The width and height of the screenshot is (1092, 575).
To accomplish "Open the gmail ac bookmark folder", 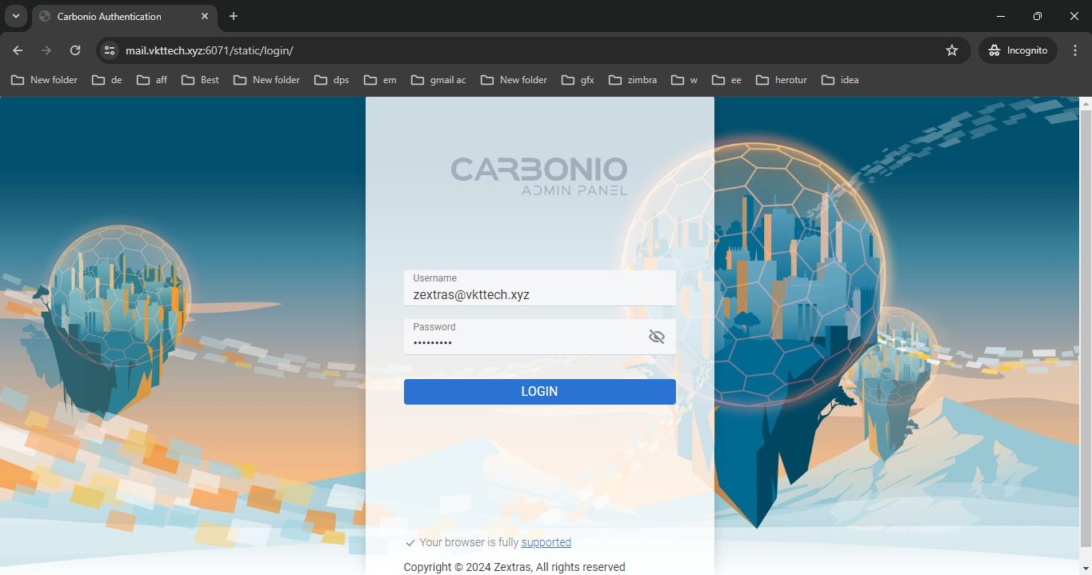I will [x=438, y=80].
